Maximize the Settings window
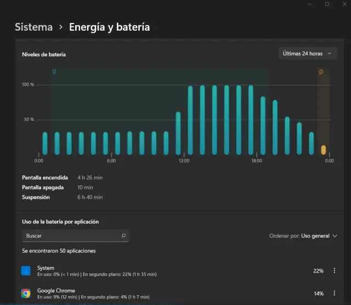This screenshot has height=305, width=351. (x=327, y=4)
